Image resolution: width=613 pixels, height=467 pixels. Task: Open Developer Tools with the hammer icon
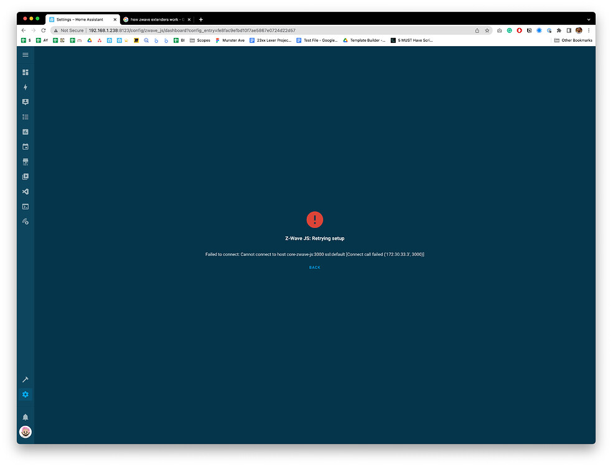25,379
